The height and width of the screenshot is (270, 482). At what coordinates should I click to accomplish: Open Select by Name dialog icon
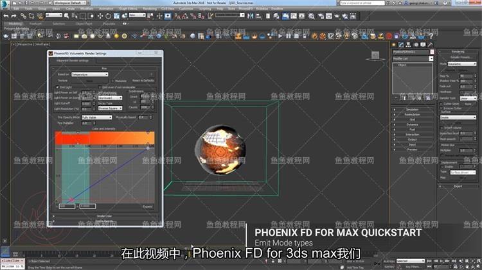pyautogui.click(x=75, y=16)
